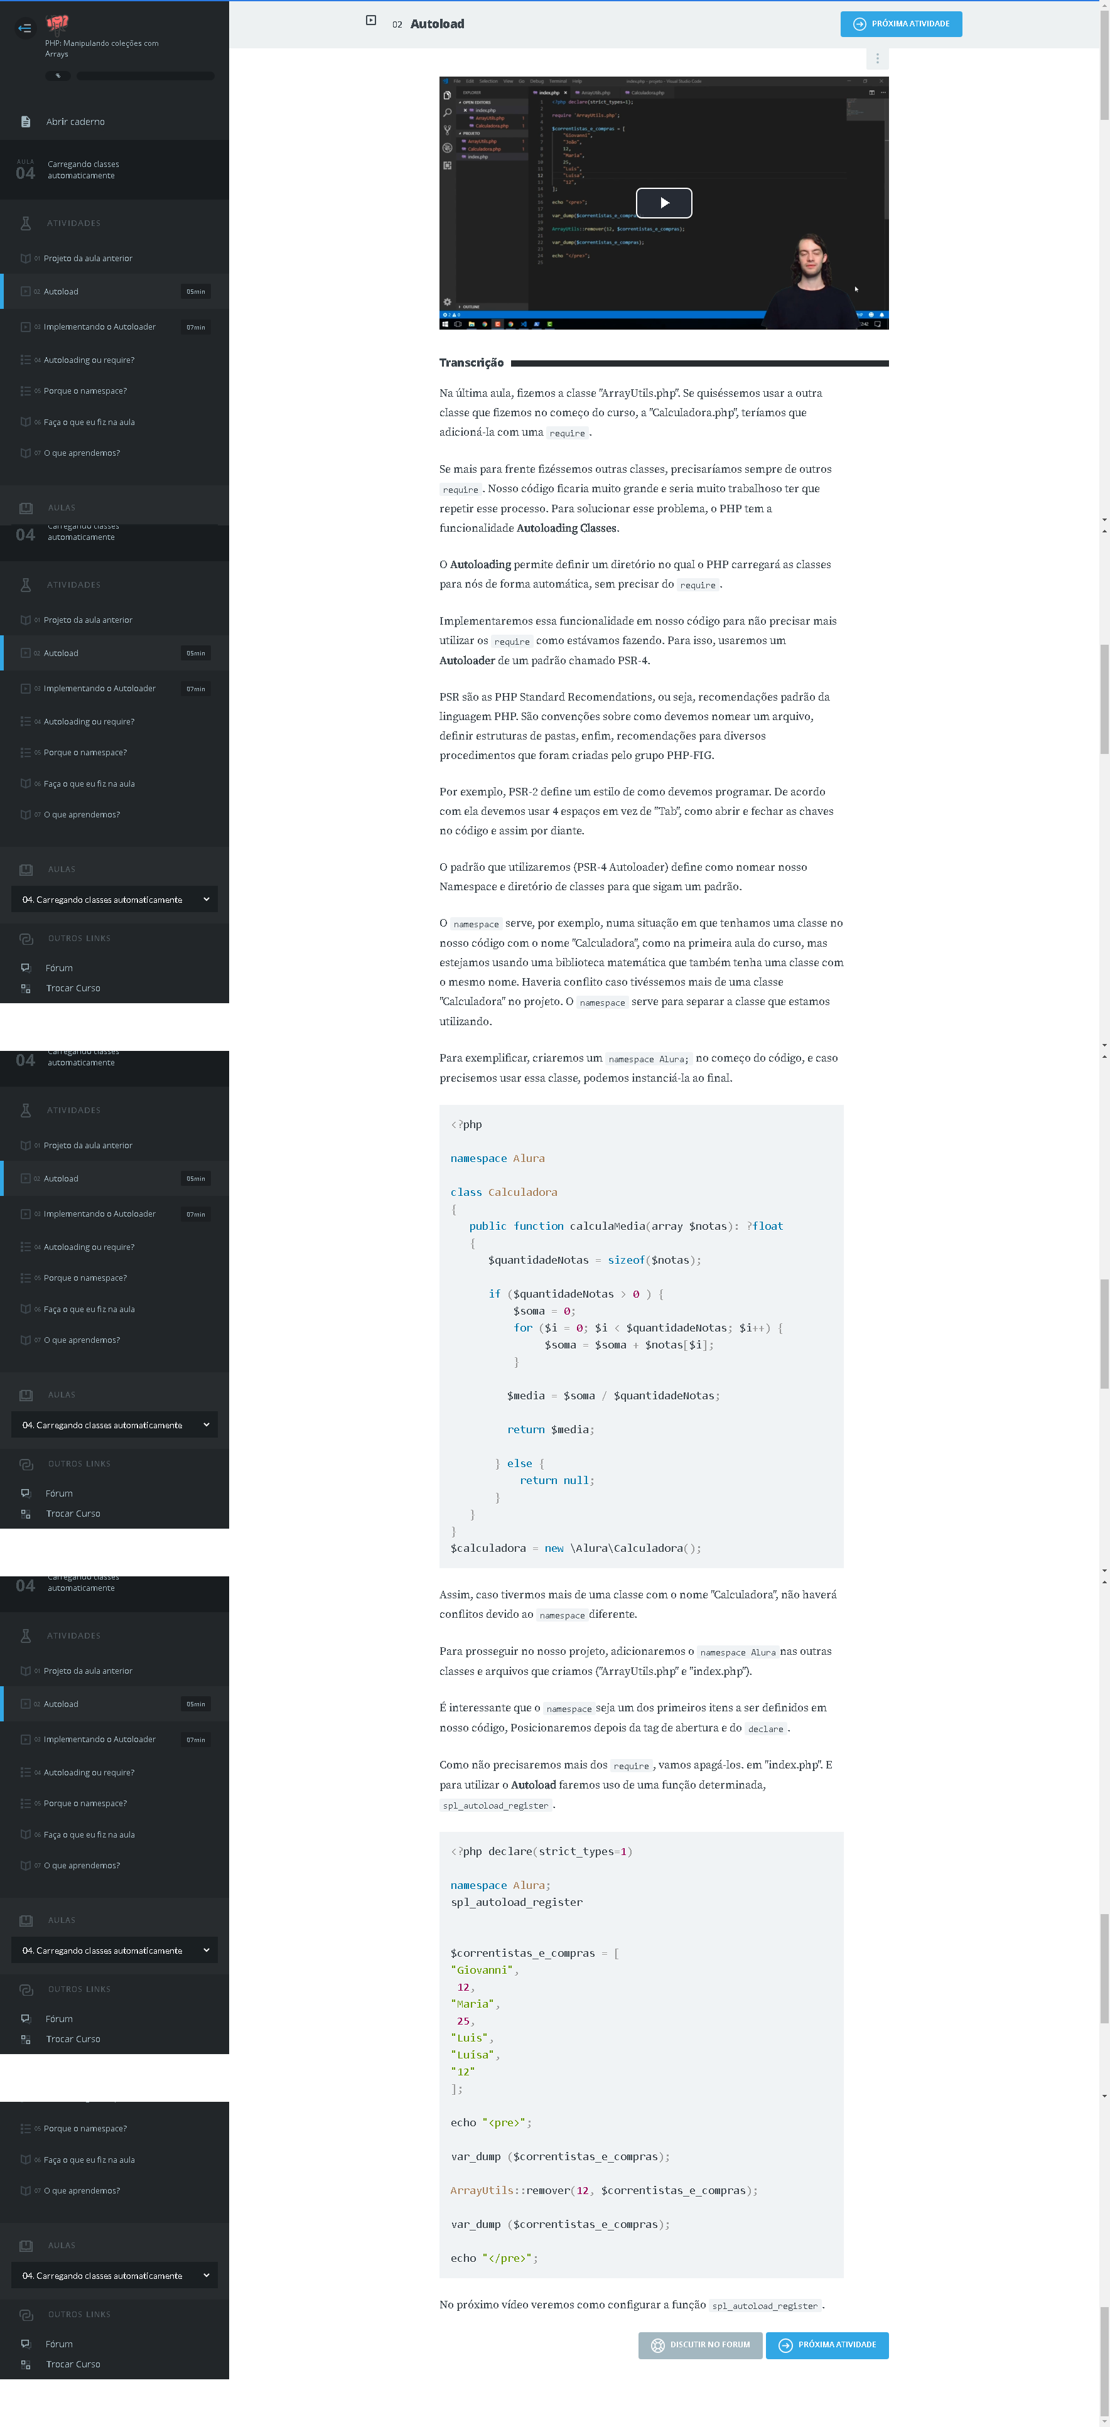Open the three-dot options menu above the video
The width and height of the screenshot is (1110, 2427).
877,58
